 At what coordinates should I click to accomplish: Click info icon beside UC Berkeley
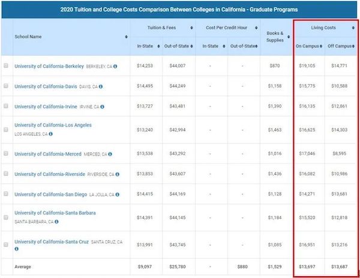coord(115,66)
